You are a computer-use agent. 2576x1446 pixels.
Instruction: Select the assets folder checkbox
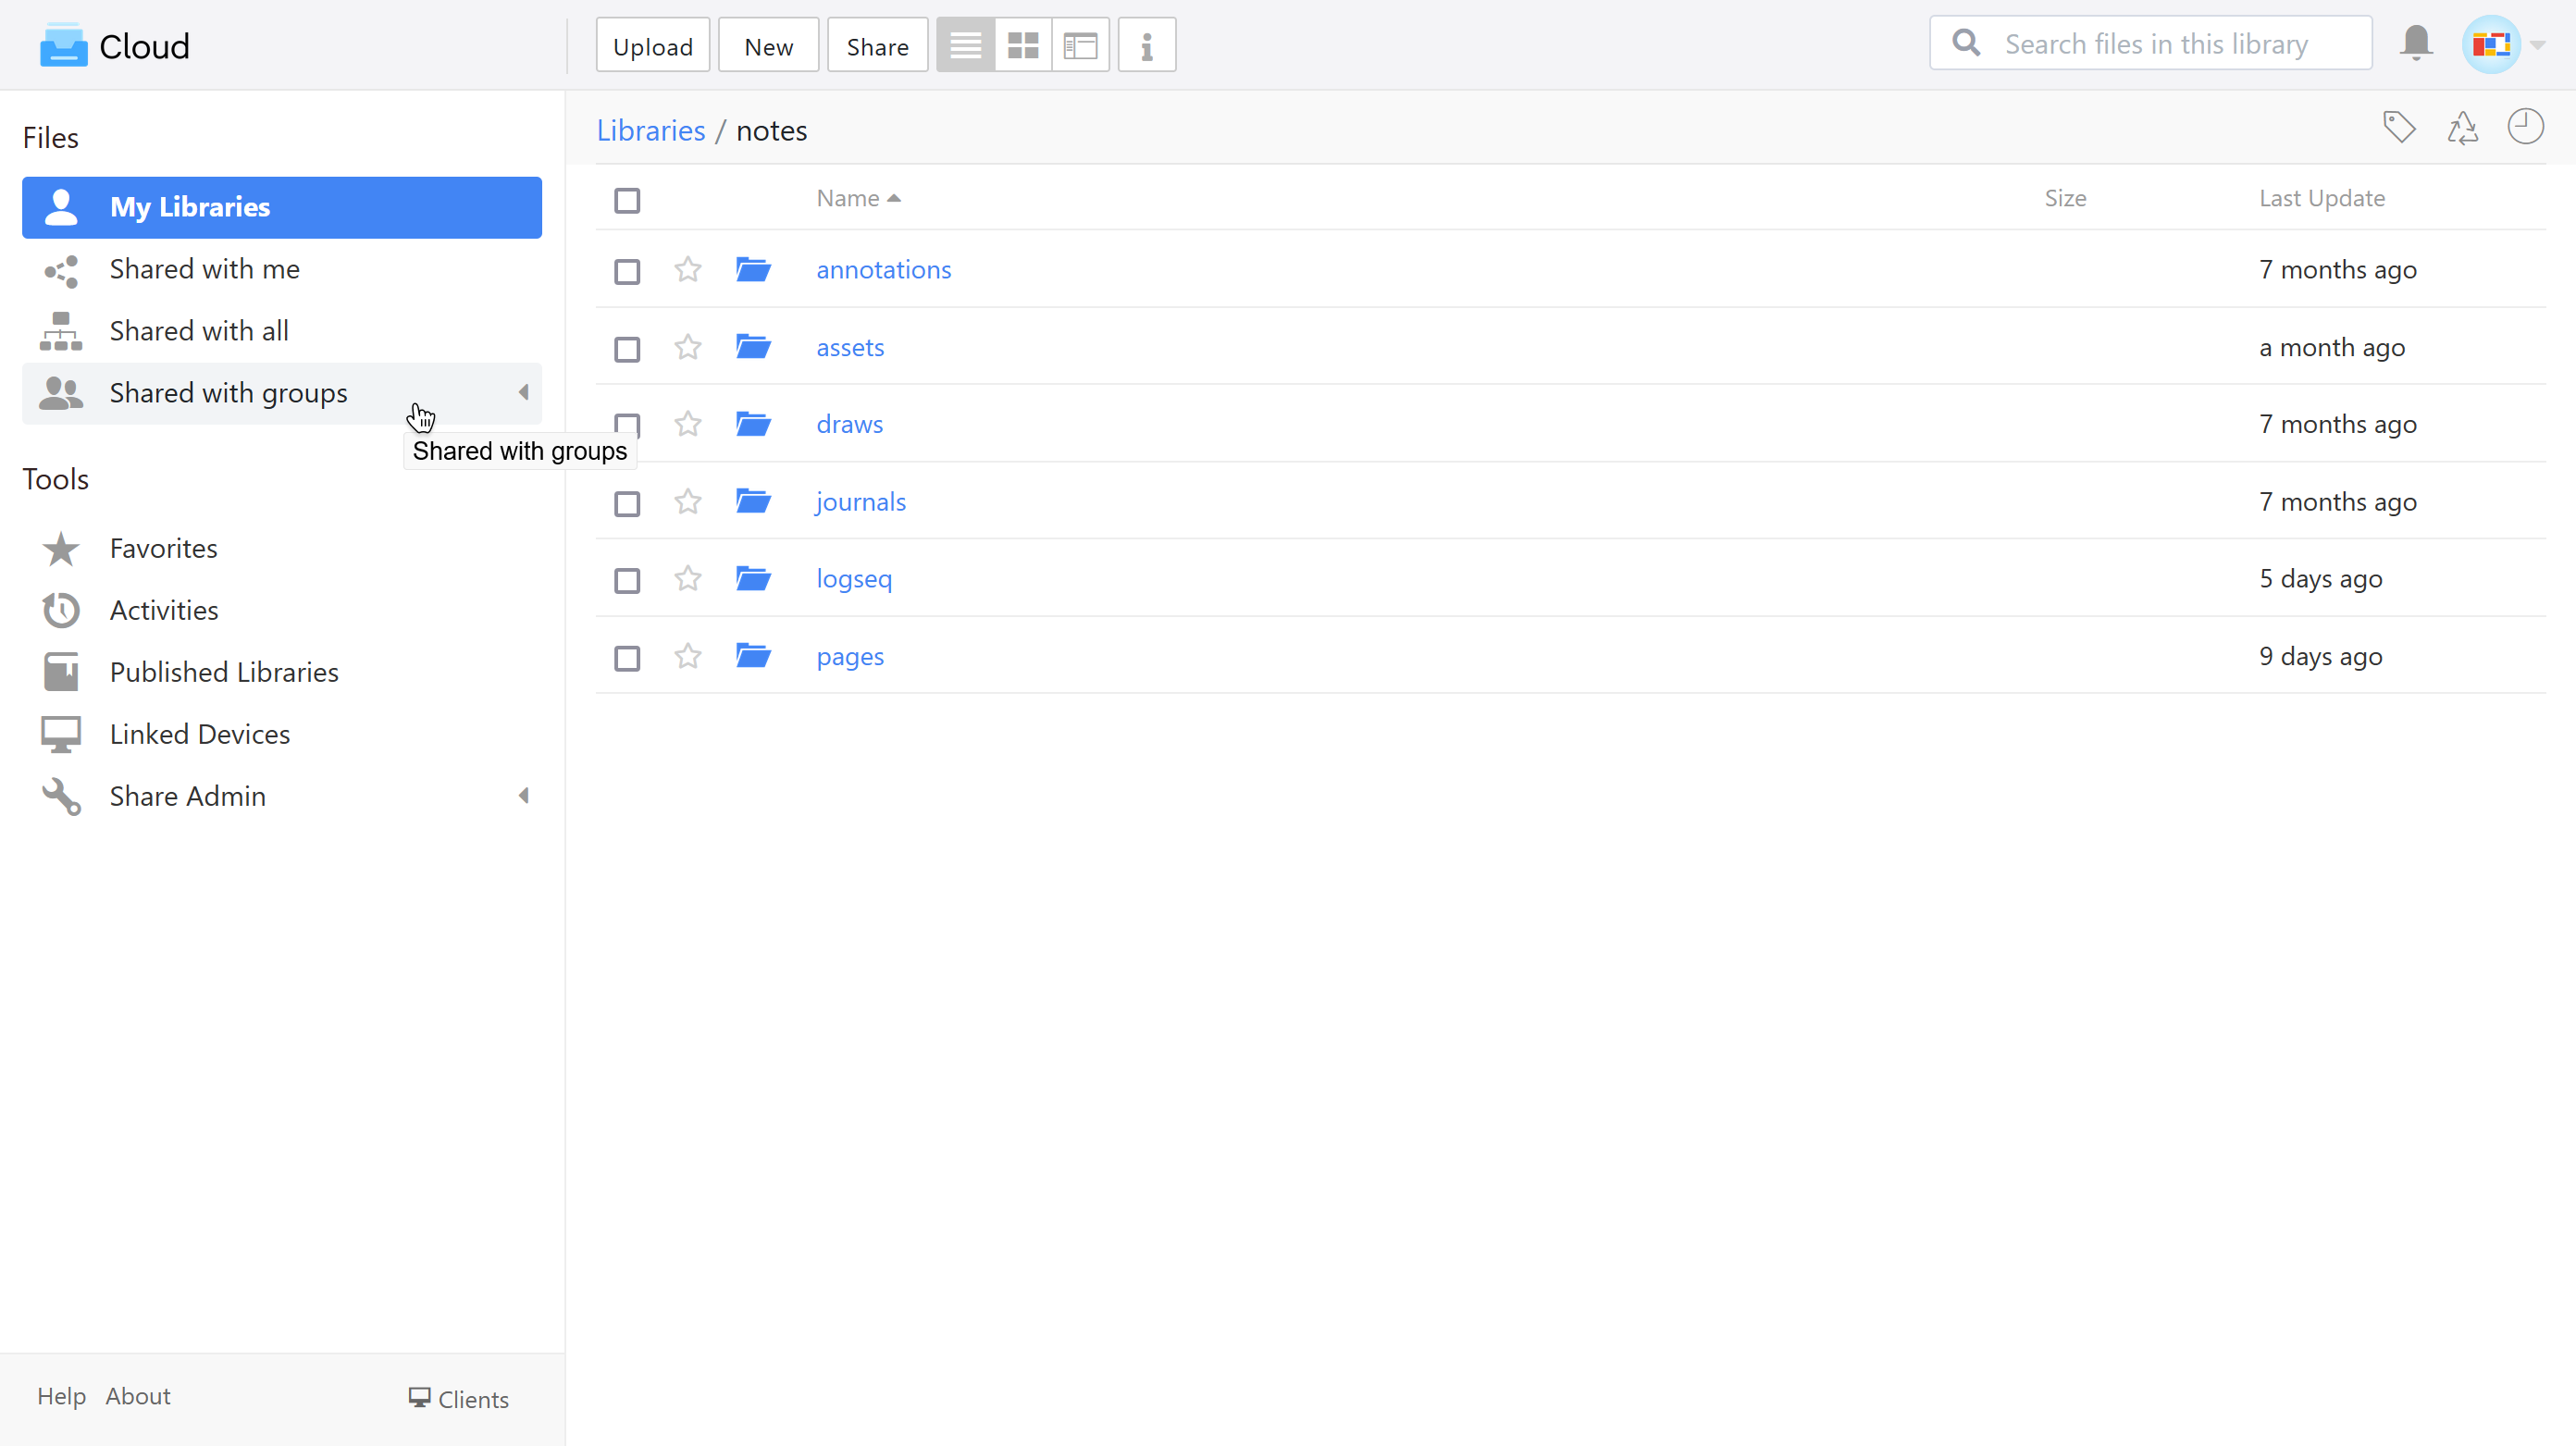(x=627, y=349)
